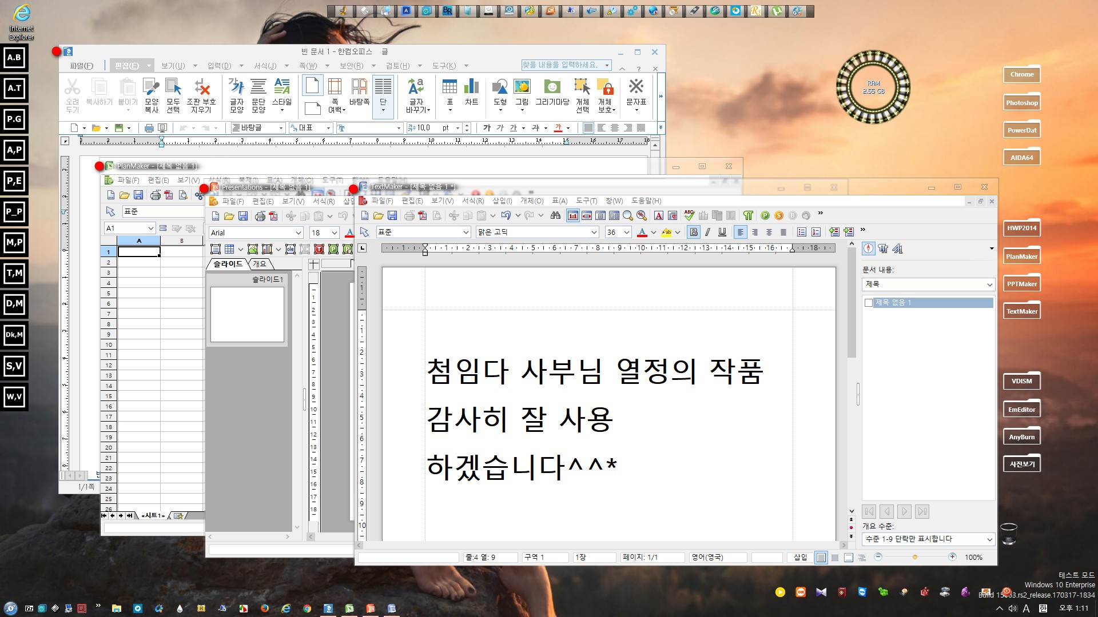Toggle green ¶ formatting marks in TextMaker
The image size is (1098, 617).
[748, 215]
